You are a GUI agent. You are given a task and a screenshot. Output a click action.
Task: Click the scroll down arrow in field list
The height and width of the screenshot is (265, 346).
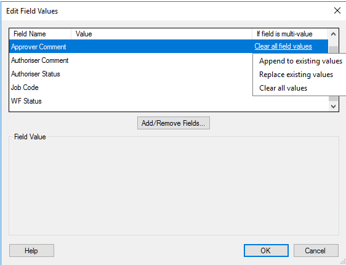333,106
